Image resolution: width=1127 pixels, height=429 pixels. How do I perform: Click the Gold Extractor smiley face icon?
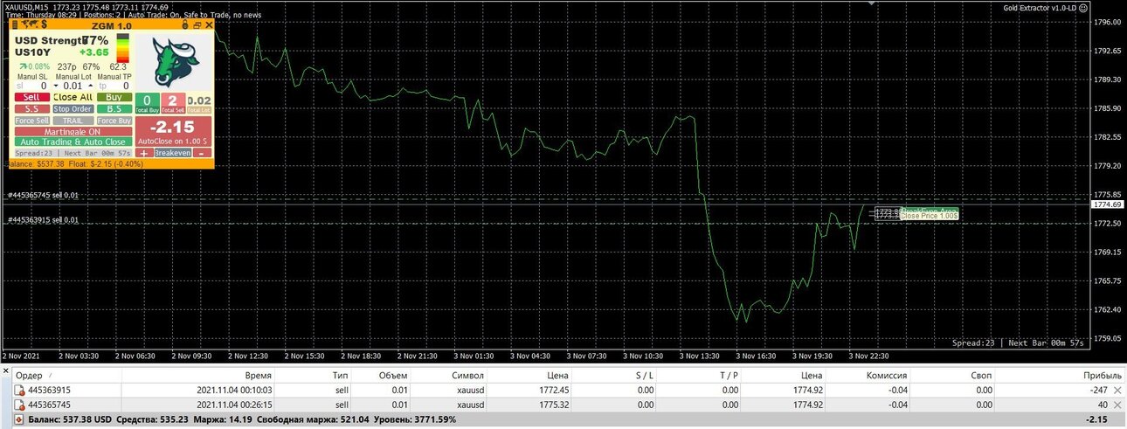[1083, 8]
